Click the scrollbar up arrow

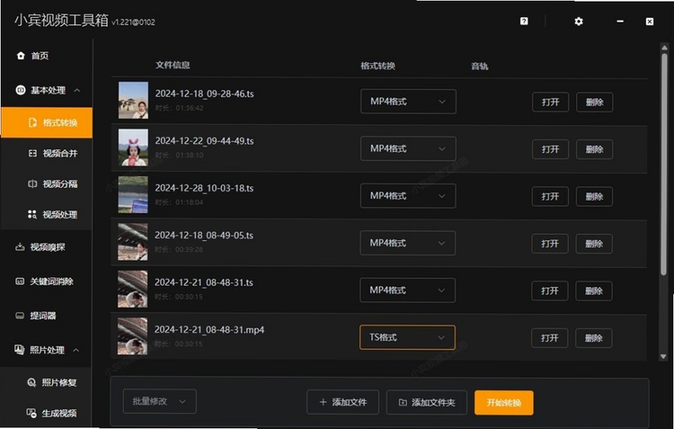pyautogui.click(x=664, y=47)
